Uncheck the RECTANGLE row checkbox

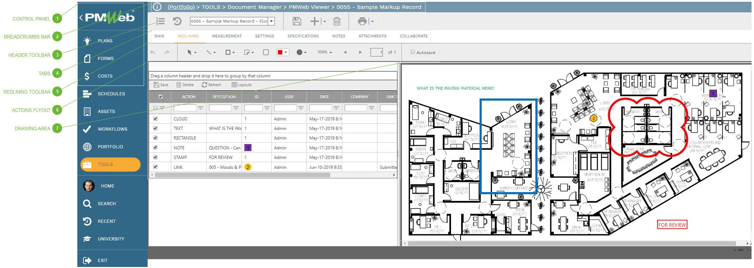pos(155,138)
